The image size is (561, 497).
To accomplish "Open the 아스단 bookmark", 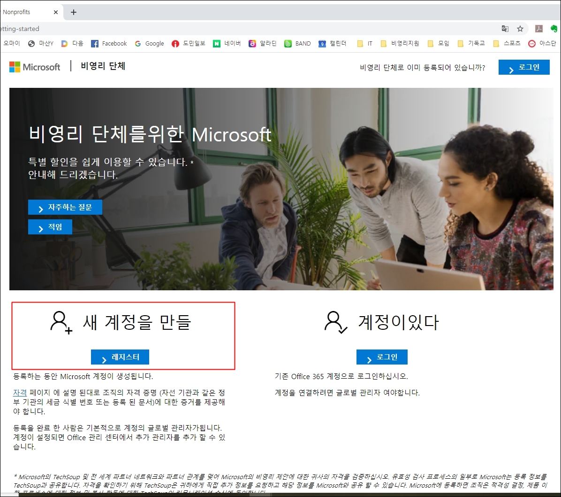I will (x=542, y=43).
